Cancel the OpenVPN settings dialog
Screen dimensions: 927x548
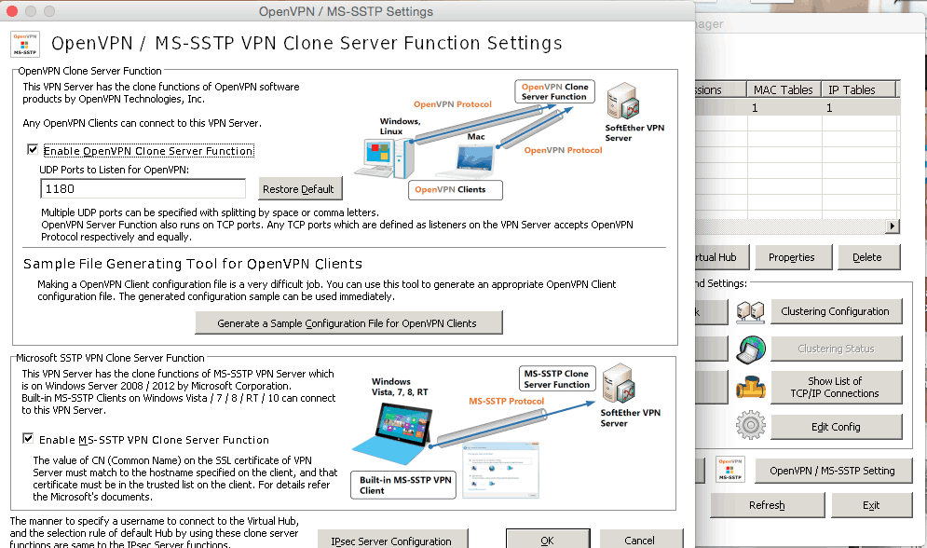tap(641, 540)
